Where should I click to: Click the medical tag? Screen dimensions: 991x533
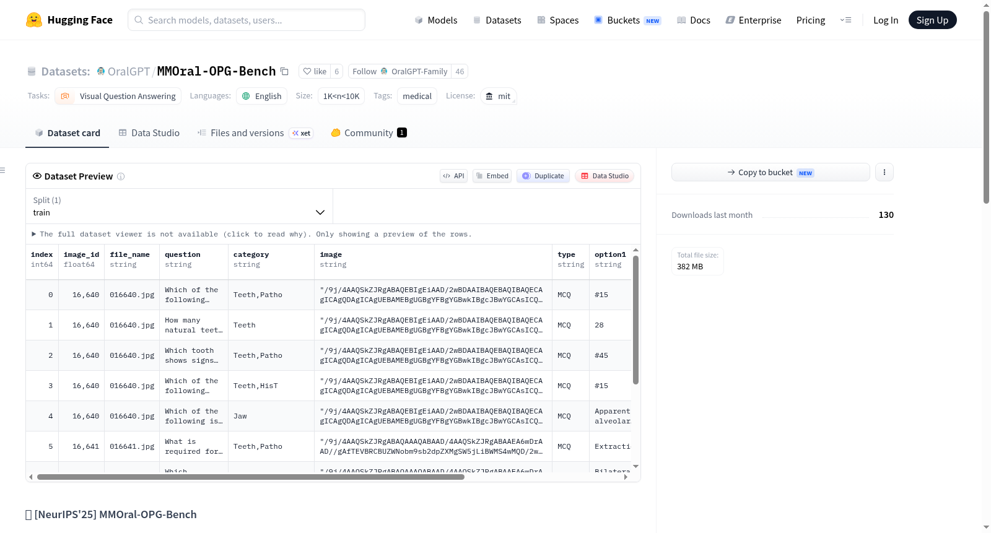click(x=417, y=96)
